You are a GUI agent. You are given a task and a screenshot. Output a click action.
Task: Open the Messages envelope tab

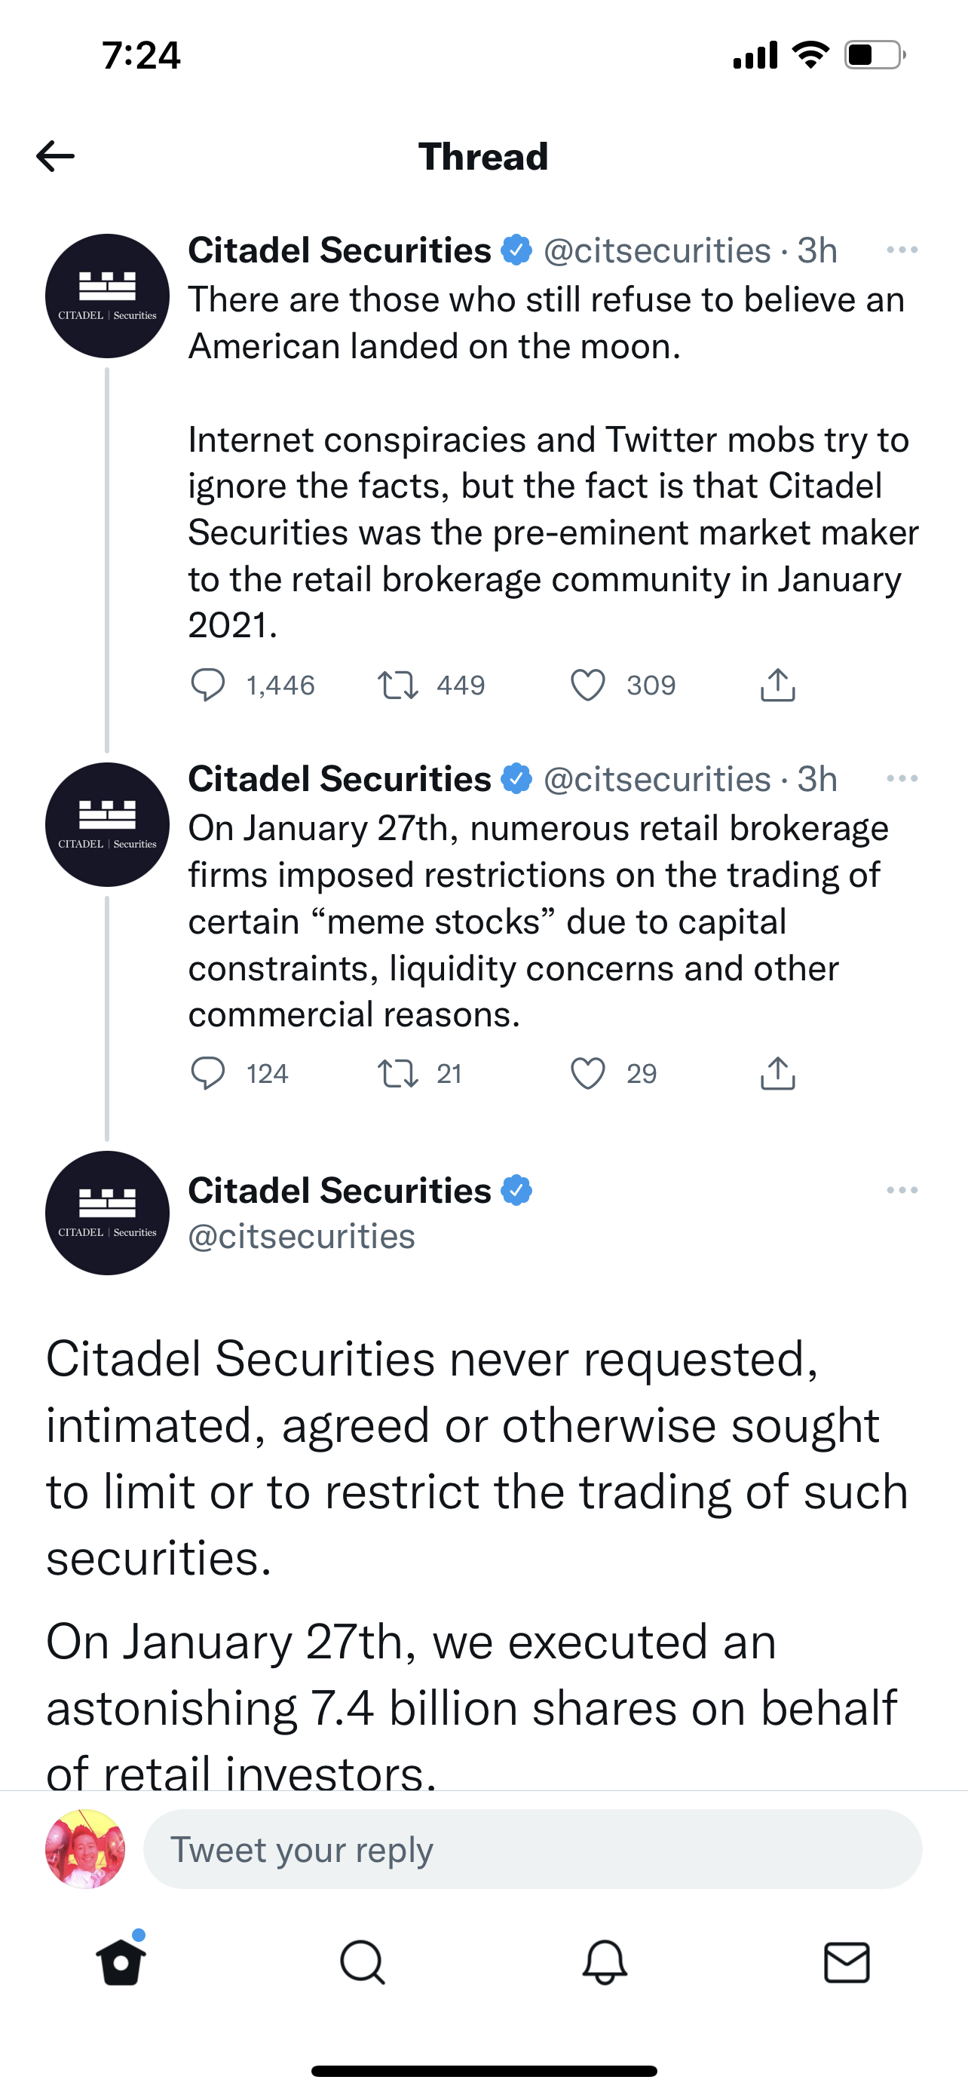[847, 1963]
